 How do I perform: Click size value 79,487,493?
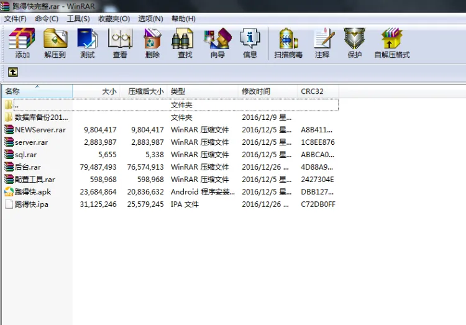pos(98,167)
